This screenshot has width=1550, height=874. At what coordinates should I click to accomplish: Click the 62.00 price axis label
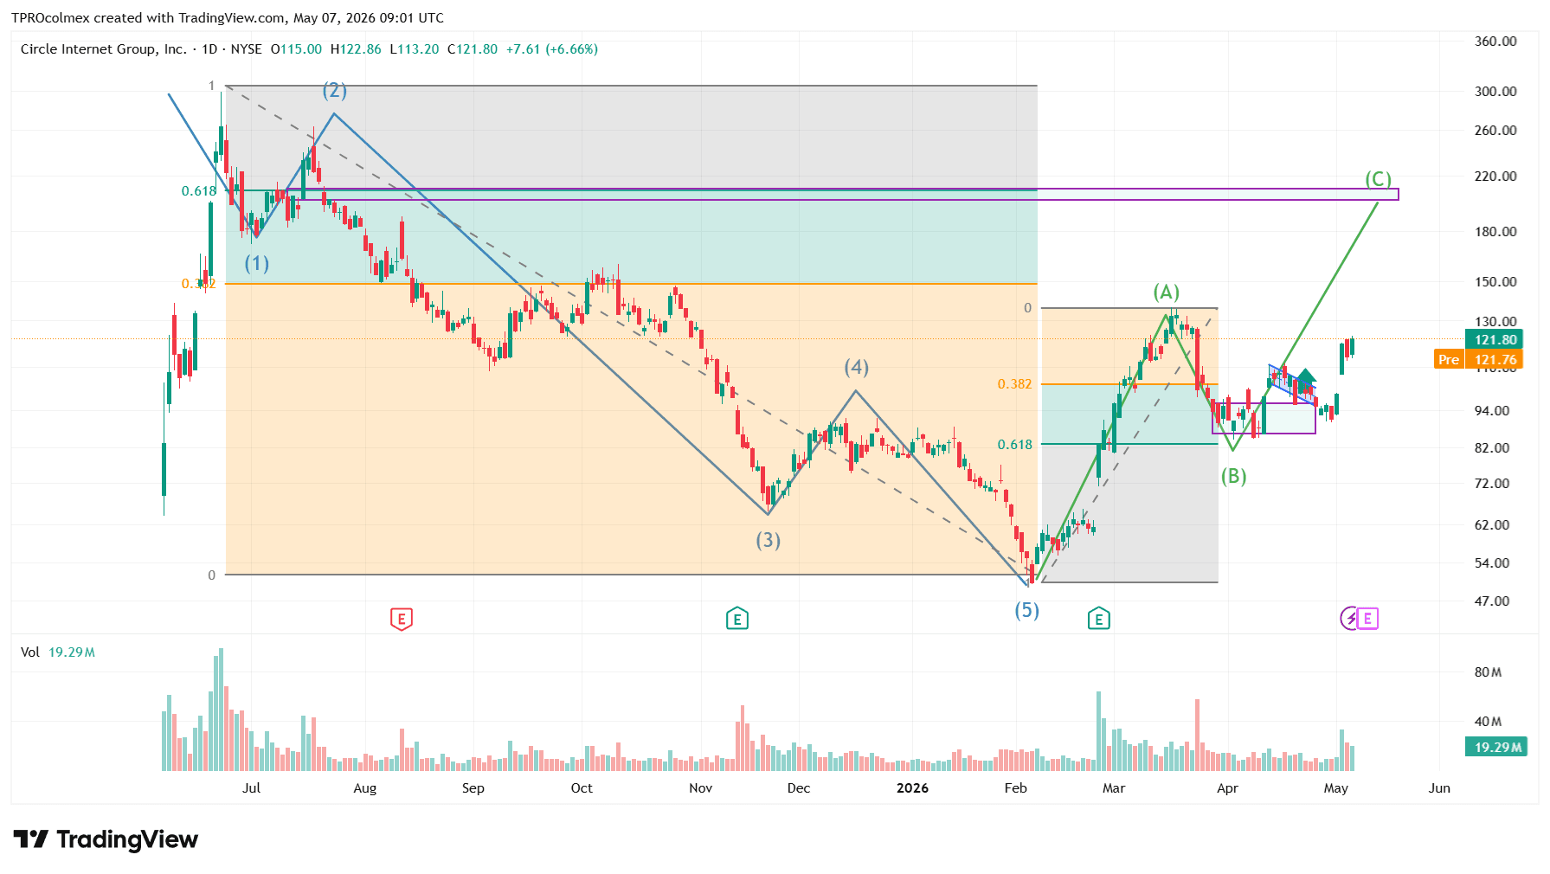(x=1492, y=525)
